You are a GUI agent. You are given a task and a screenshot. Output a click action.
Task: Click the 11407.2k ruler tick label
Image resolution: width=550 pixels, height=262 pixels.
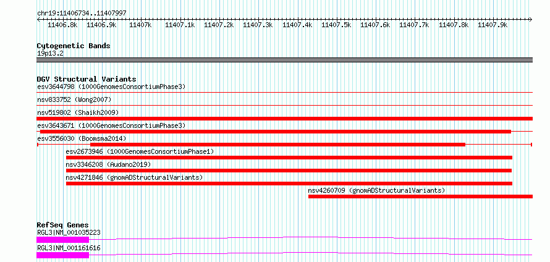pyautogui.click(x=219, y=25)
